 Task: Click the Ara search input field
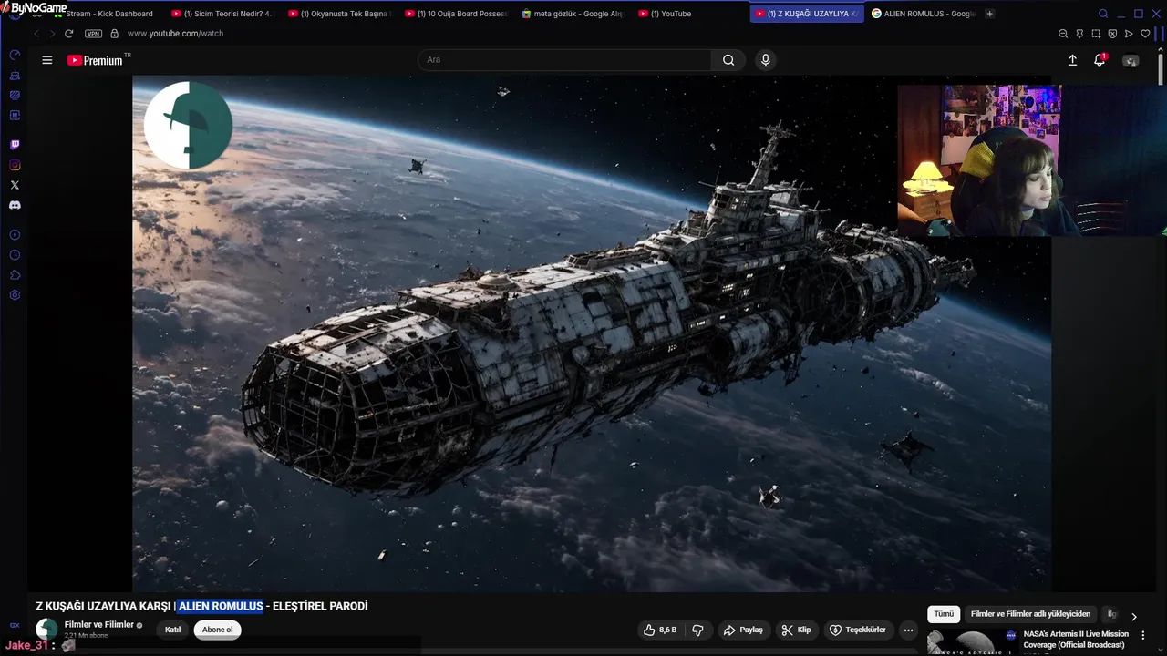pos(565,60)
